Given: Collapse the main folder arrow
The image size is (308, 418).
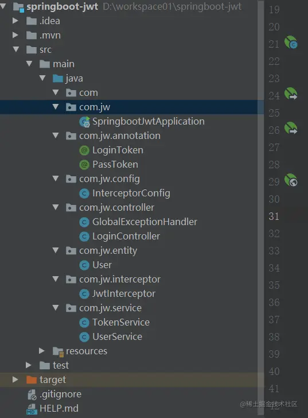Looking at the screenshot, I should tap(29, 64).
